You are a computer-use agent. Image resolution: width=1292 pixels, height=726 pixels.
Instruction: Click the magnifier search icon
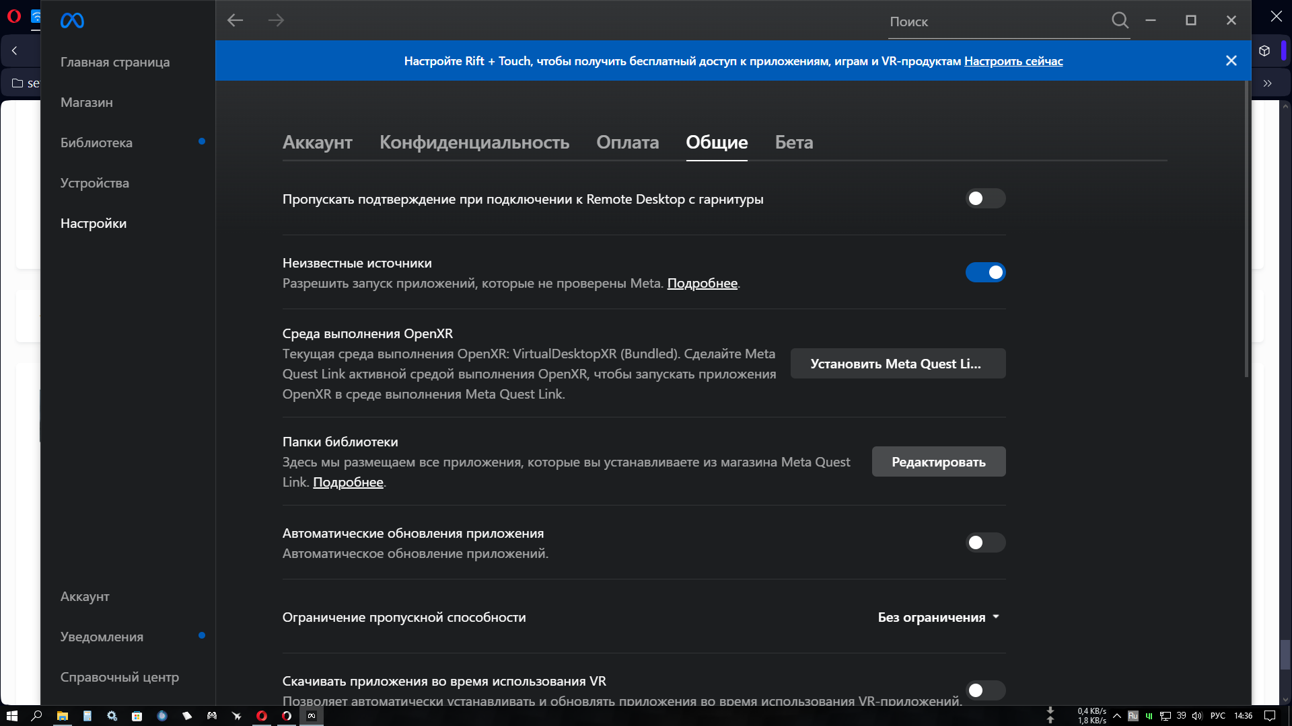tap(1120, 20)
